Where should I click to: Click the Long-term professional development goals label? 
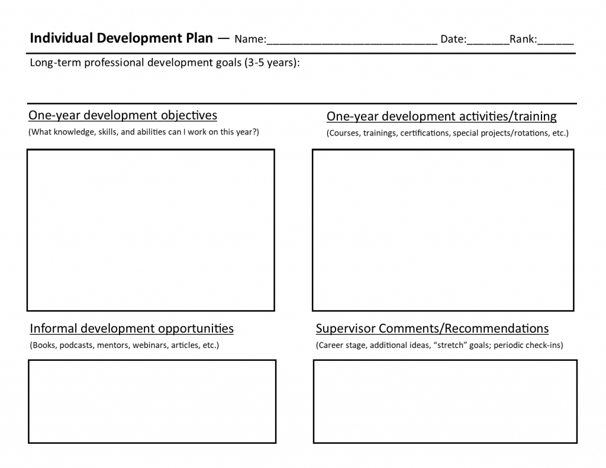(165, 62)
